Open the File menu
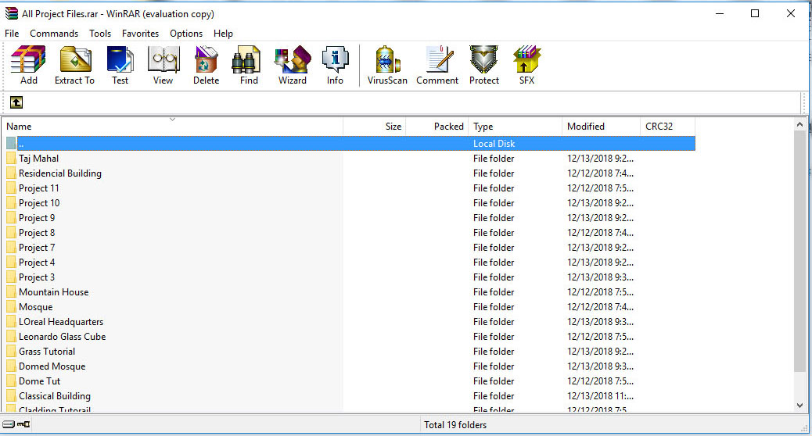 pyautogui.click(x=12, y=33)
